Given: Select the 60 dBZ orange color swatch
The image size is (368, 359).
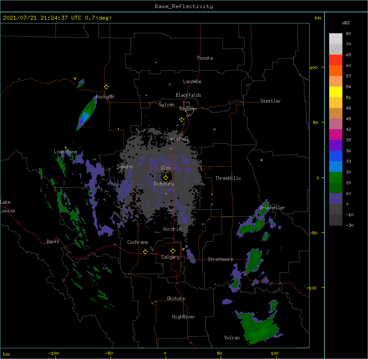Looking at the screenshot, I should point(336,70).
